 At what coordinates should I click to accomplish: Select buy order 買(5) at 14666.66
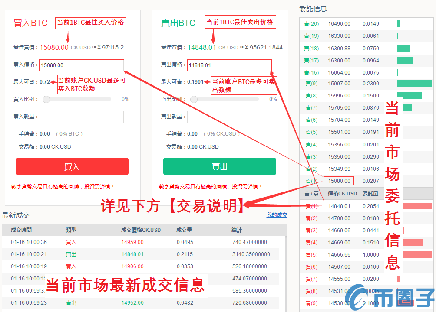click(339, 255)
